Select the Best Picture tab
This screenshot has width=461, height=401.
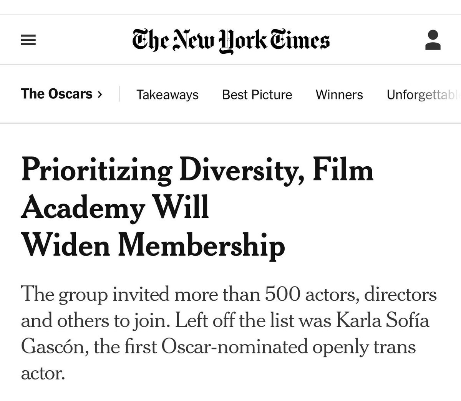tap(257, 94)
